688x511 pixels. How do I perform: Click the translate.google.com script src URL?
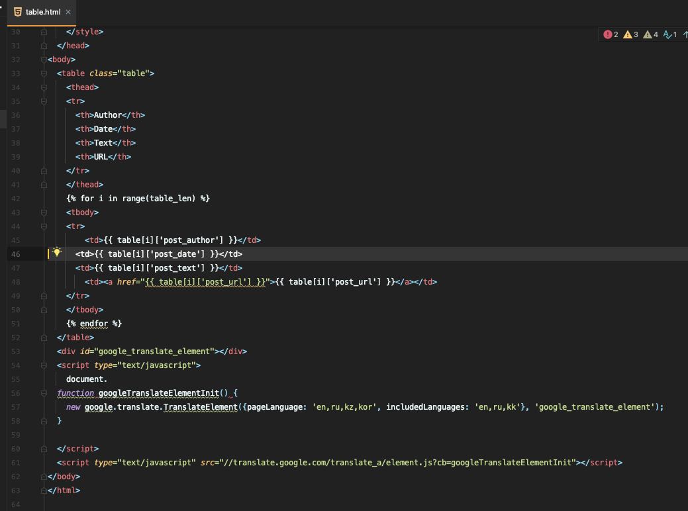pos(397,462)
